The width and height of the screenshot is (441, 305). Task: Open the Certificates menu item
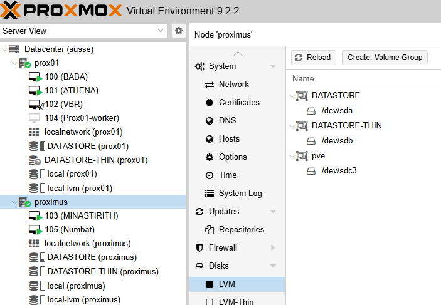(x=239, y=103)
